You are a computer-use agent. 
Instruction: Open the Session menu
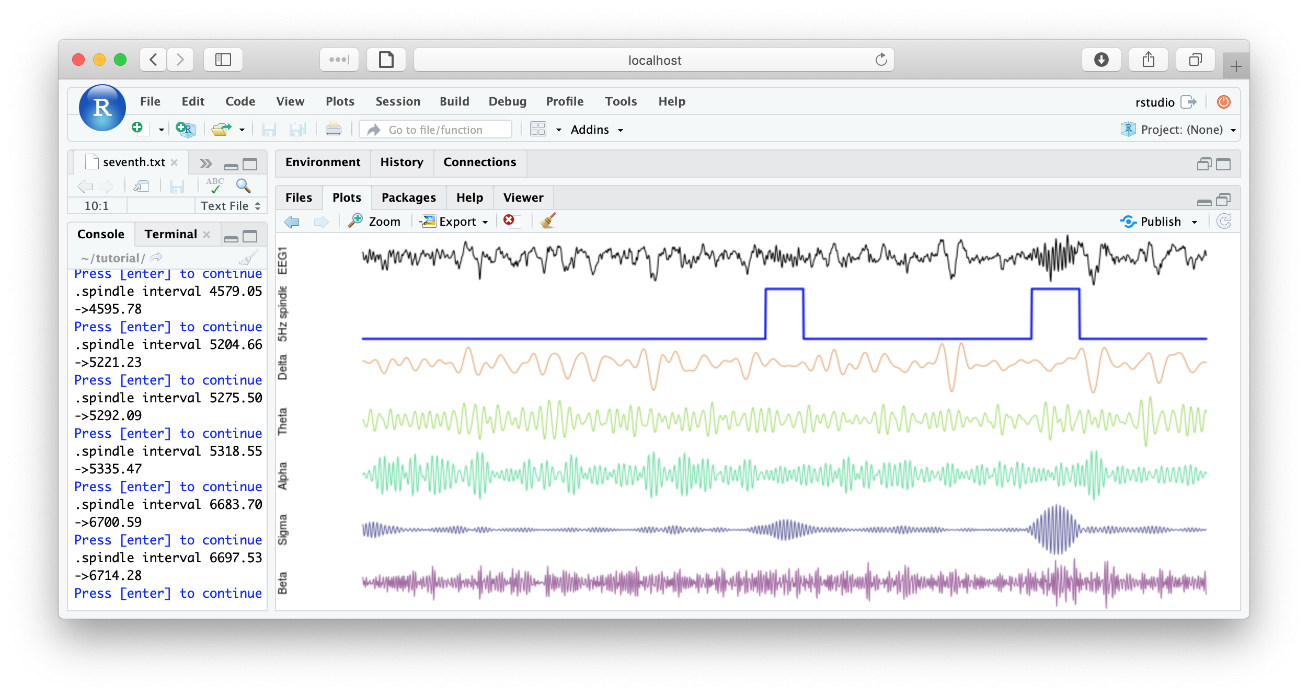(397, 101)
